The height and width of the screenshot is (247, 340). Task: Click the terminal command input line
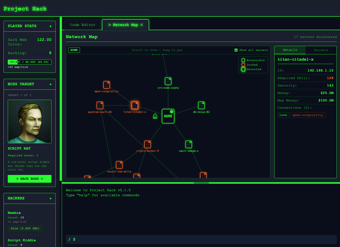[175, 239]
